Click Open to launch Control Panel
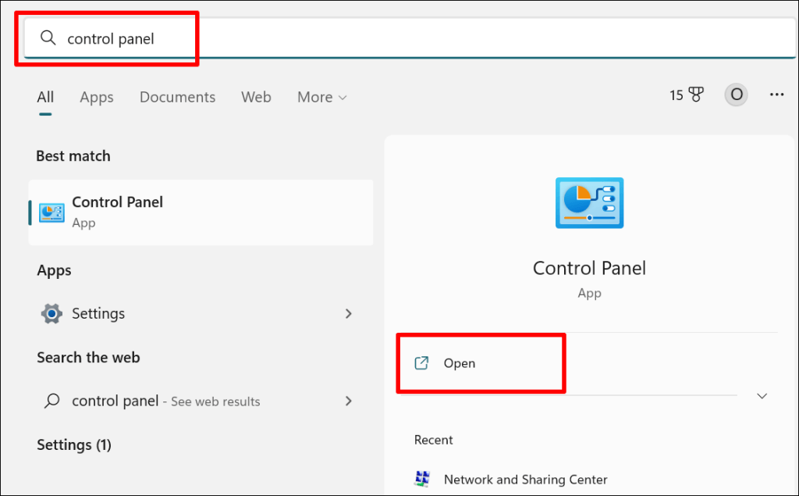 point(460,363)
